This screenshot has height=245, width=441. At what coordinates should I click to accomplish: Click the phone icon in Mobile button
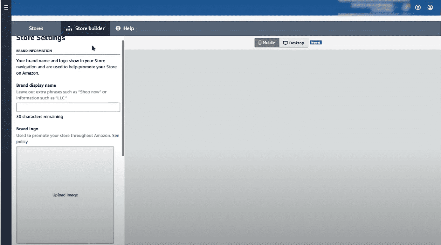(x=260, y=43)
